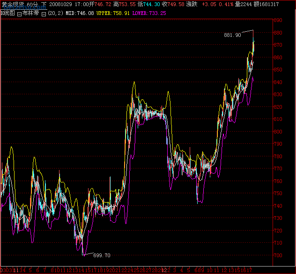Select the K线图 chart type label
The height and width of the screenshot is (274, 296).
click(8, 13)
